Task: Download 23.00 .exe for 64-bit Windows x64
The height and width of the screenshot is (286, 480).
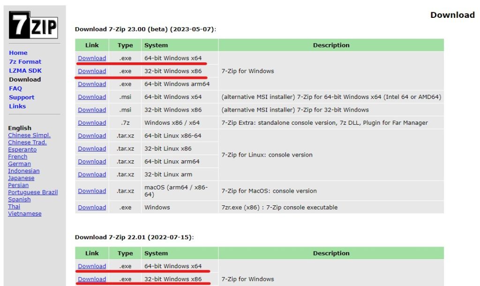Action: pyautogui.click(x=92, y=58)
